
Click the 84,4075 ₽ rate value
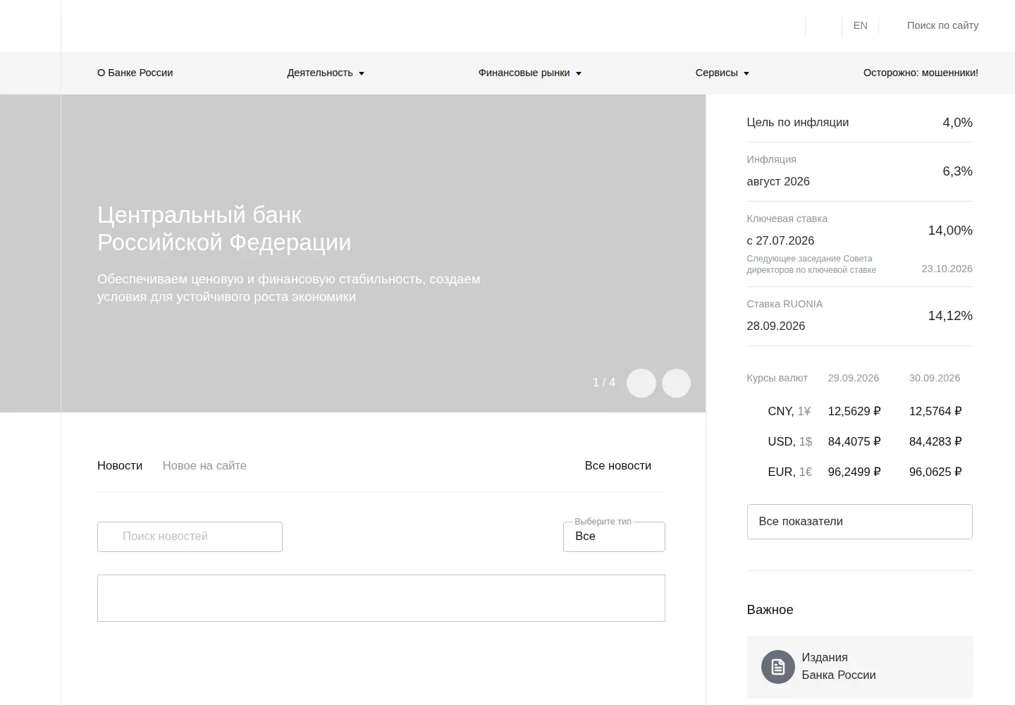[854, 441]
